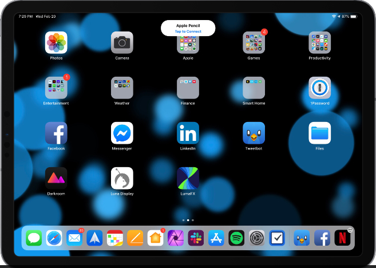Launch Safari from the dock
The image size is (376, 268).
[54, 238]
